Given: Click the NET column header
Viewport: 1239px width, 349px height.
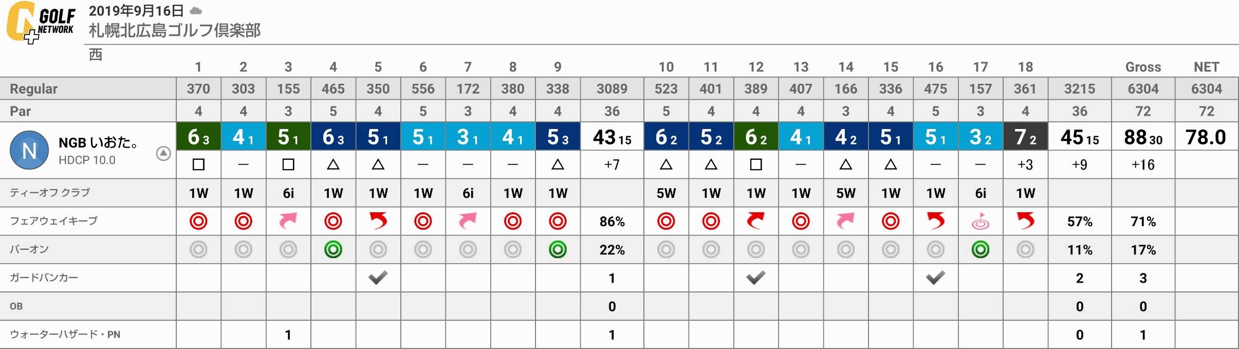Looking at the screenshot, I should (1206, 67).
